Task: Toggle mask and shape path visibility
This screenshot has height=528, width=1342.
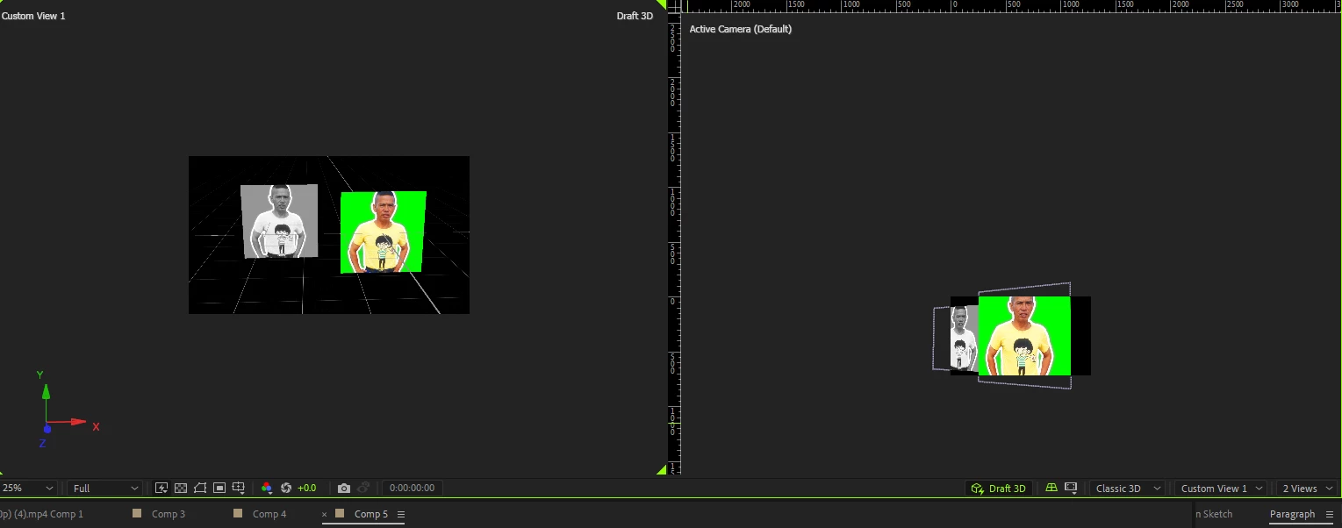Action: [200, 488]
